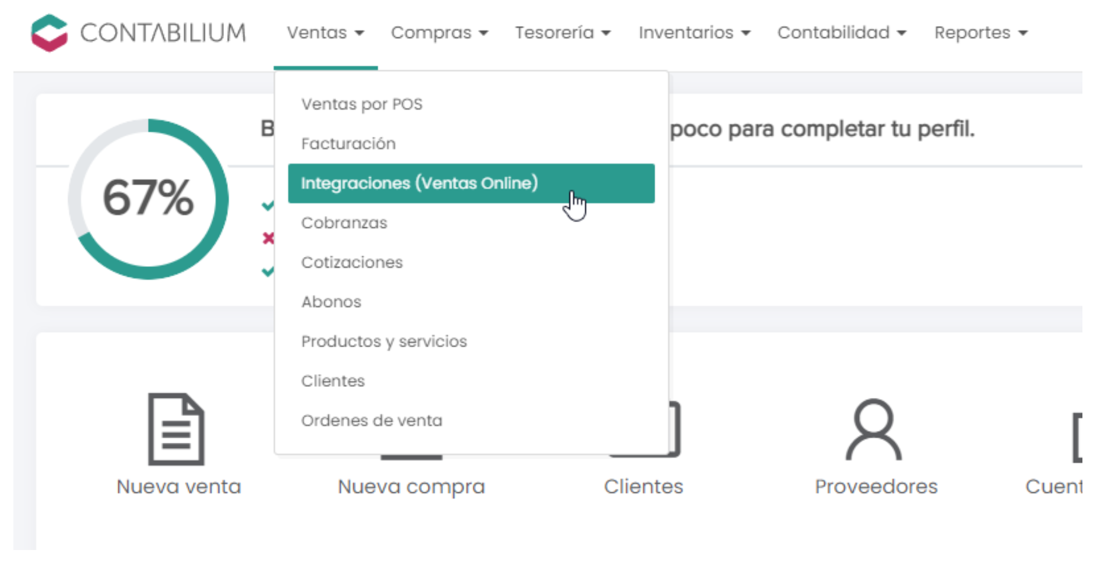Expand the Compras dropdown menu
This screenshot has height=564, width=1097.
click(x=439, y=33)
